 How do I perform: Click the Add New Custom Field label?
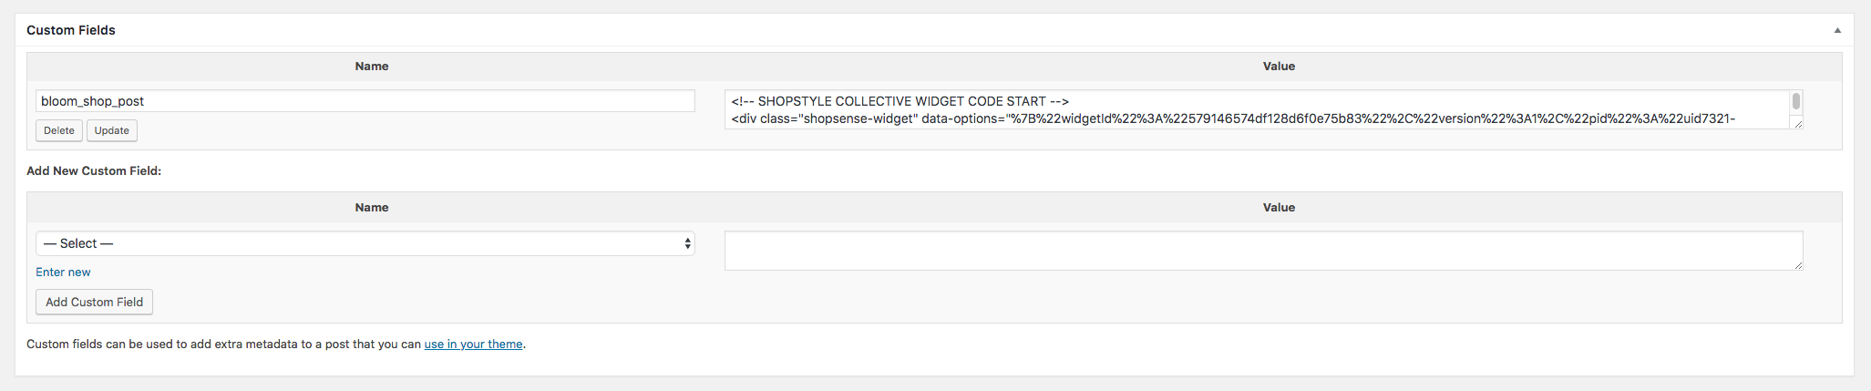coord(94,170)
